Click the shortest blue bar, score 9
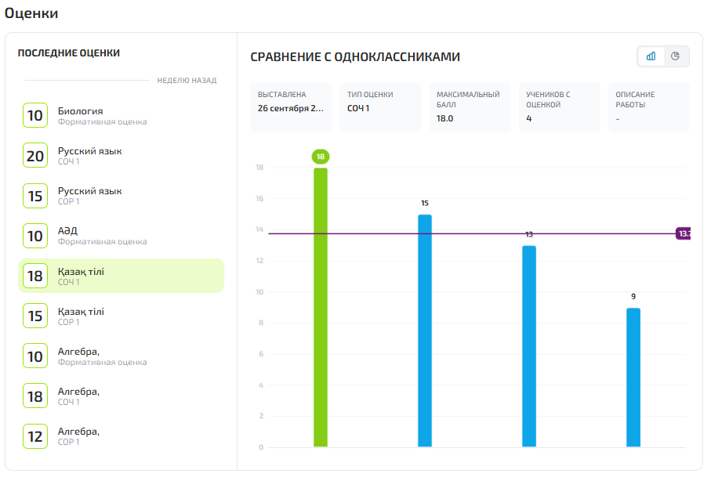Screen dimensions: 711x477 coord(633,378)
